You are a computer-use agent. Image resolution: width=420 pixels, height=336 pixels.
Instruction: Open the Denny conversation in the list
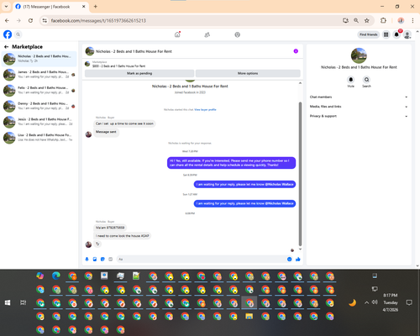39,106
